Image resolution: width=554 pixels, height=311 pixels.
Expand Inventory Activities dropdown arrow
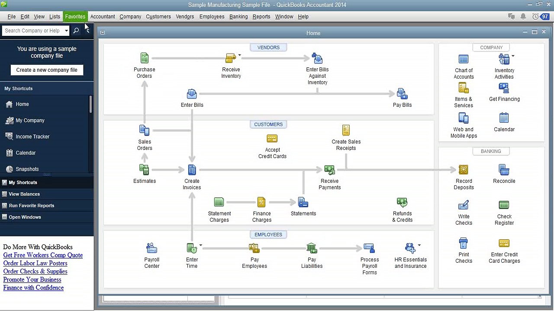point(513,56)
